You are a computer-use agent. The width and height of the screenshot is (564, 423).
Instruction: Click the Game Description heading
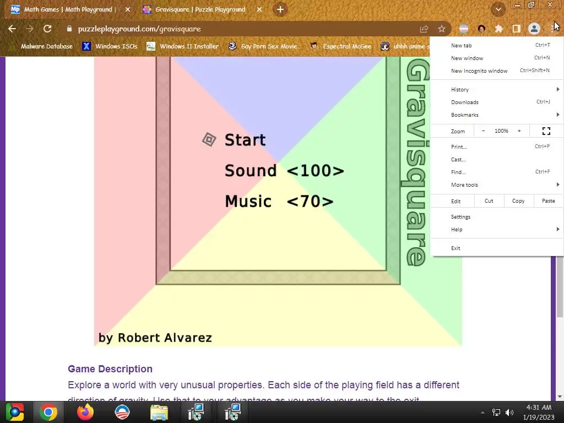110,369
